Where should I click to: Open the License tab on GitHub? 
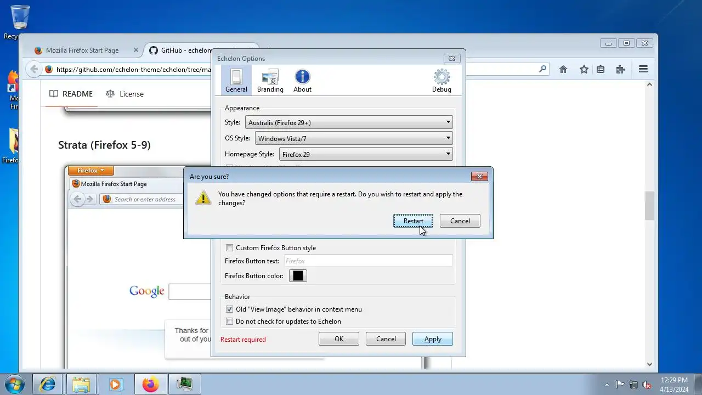point(124,94)
